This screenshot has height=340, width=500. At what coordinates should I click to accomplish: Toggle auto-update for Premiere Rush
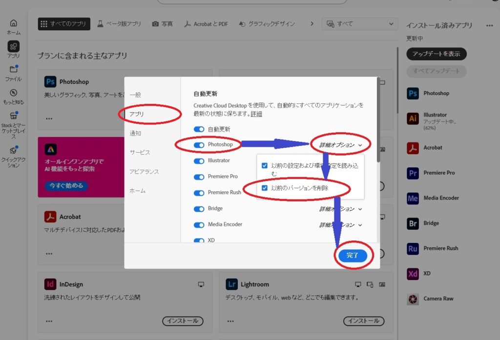[199, 193]
